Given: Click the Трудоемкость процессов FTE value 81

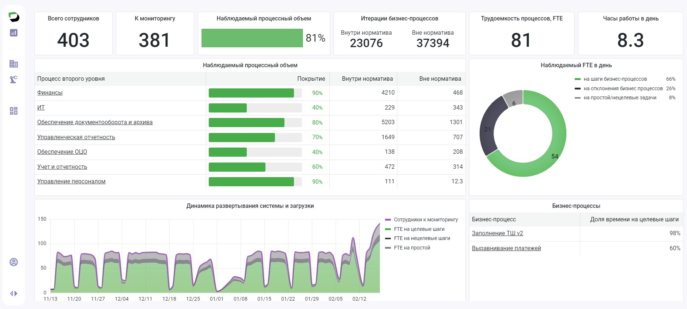Looking at the screenshot, I should coord(521,40).
